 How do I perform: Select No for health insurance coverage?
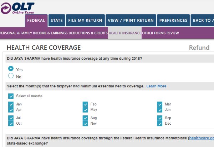(11, 76)
